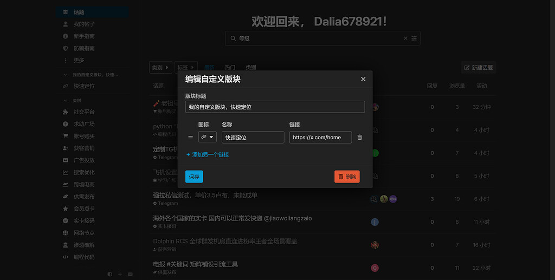Viewport: 555px width, 280px height.
Task: Open advanced search filter options
Action: click(414, 38)
